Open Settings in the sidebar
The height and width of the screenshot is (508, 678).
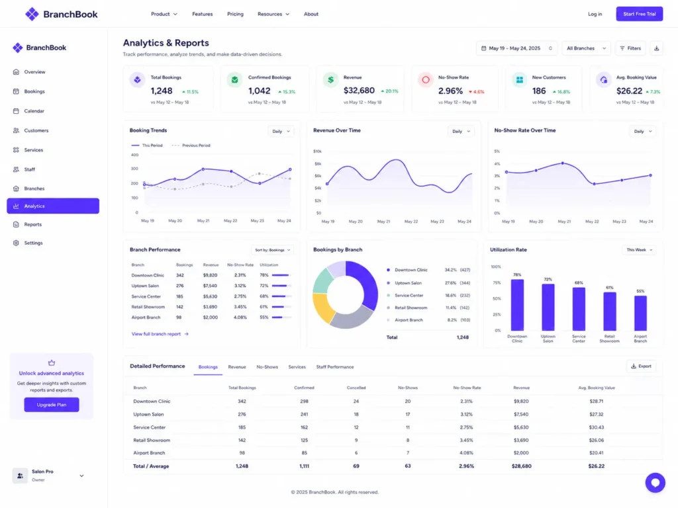tap(33, 243)
